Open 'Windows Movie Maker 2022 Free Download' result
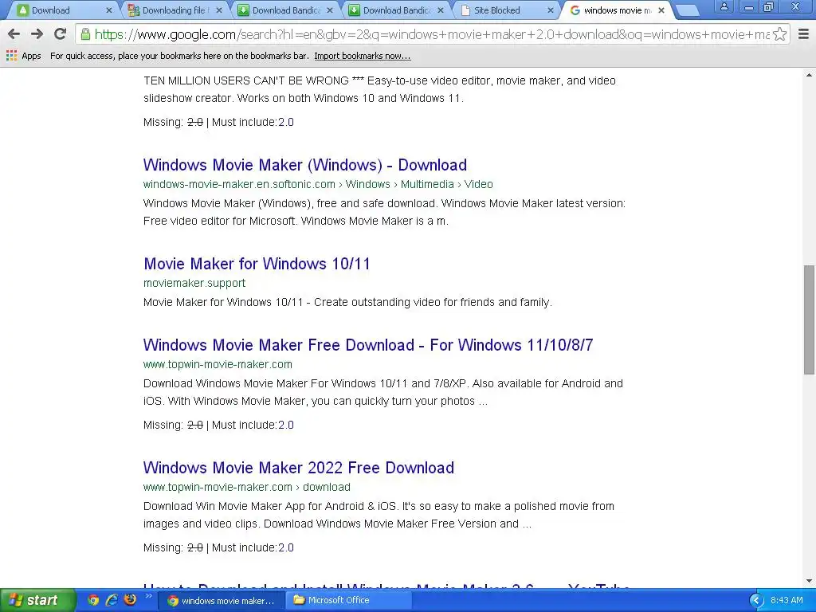Image resolution: width=816 pixels, height=612 pixels. click(x=299, y=468)
